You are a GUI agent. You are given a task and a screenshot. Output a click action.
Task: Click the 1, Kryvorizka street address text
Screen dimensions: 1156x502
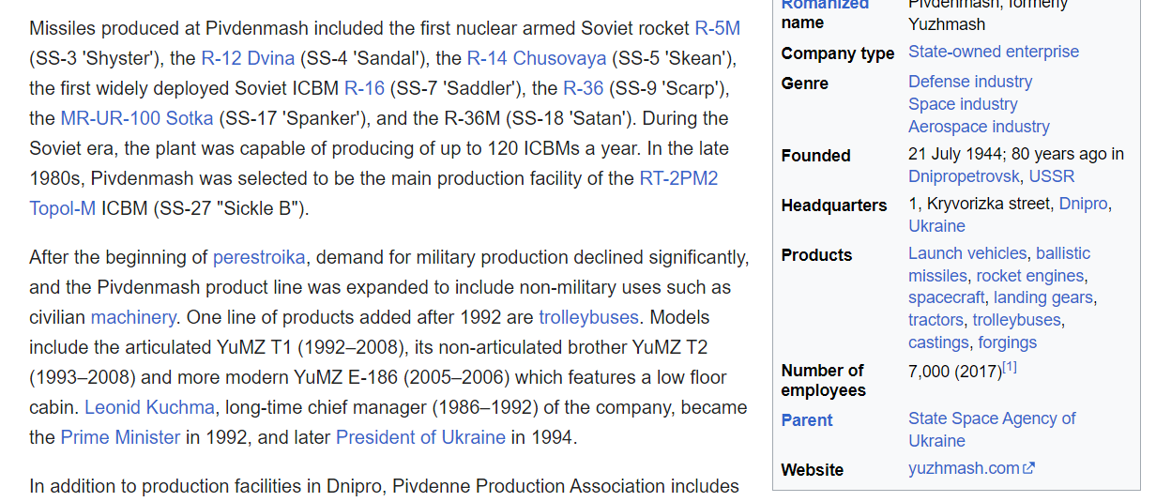pos(980,204)
